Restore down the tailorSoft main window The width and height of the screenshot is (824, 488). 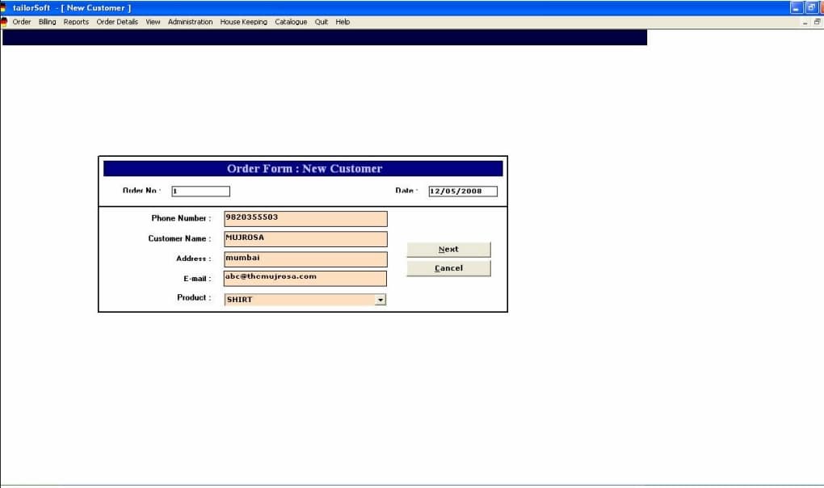click(x=812, y=7)
